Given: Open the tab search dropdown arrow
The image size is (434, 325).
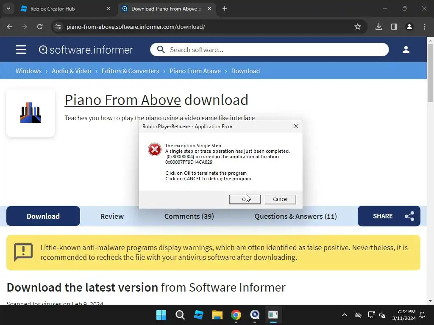Looking at the screenshot, I should (x=8, y=8).
